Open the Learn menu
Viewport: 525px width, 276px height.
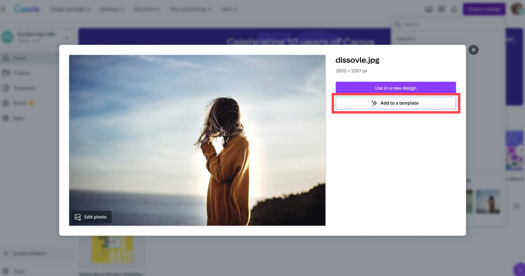(x=229, y=9)
